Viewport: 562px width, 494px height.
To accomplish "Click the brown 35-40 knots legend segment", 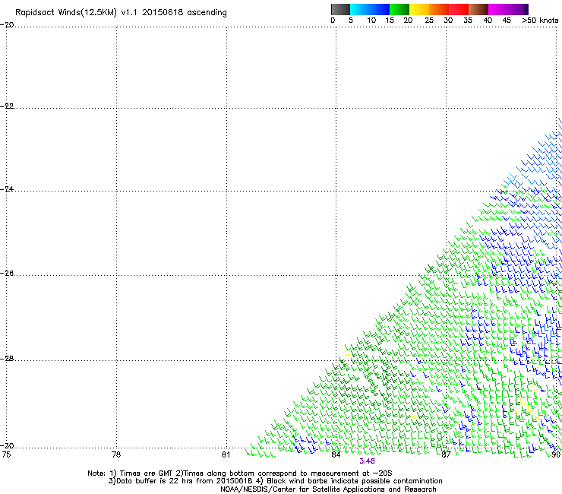I will (478, 9).
